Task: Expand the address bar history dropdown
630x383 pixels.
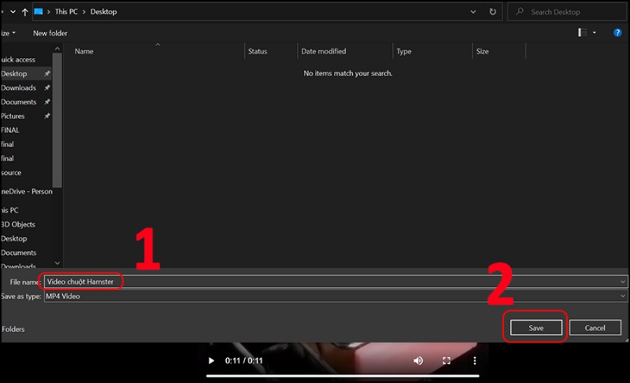Action: pyautogui.click(x=473, y=12)
